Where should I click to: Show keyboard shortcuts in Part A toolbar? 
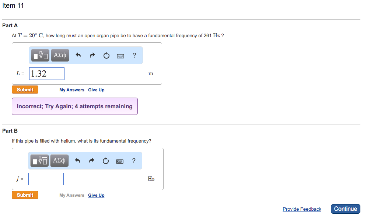click(x=120, y=56)
